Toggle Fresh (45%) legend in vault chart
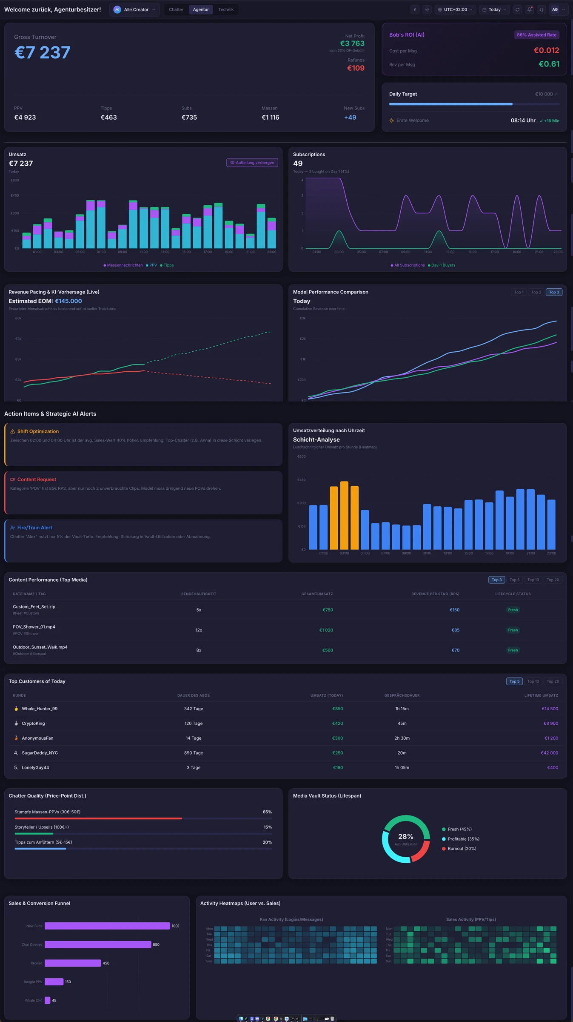Screen dimensions: 573x1022 457,829
